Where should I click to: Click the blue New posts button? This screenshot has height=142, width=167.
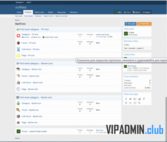pyautogui.click(x=131, y=24)
